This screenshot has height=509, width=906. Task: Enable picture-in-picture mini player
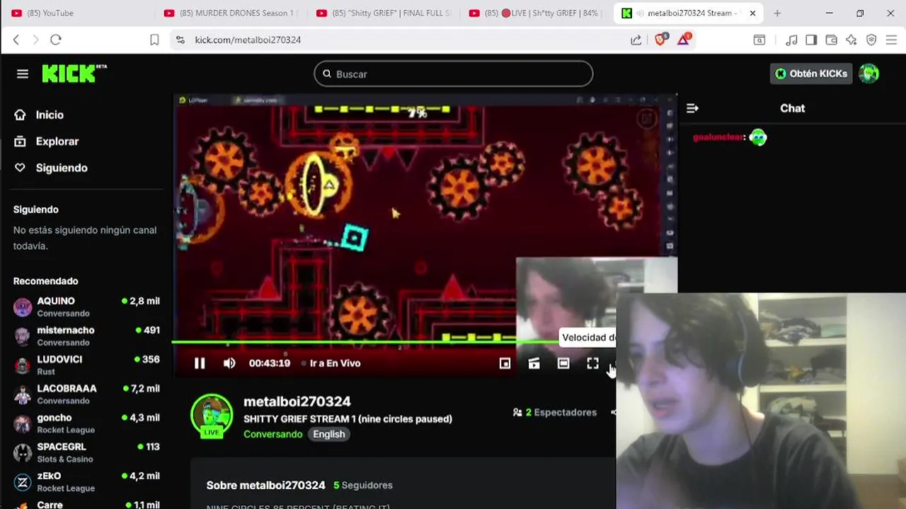[505, 363]
